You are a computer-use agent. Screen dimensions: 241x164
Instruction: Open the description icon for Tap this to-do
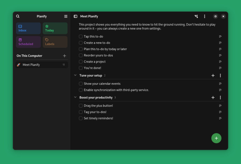click(220, 36)
